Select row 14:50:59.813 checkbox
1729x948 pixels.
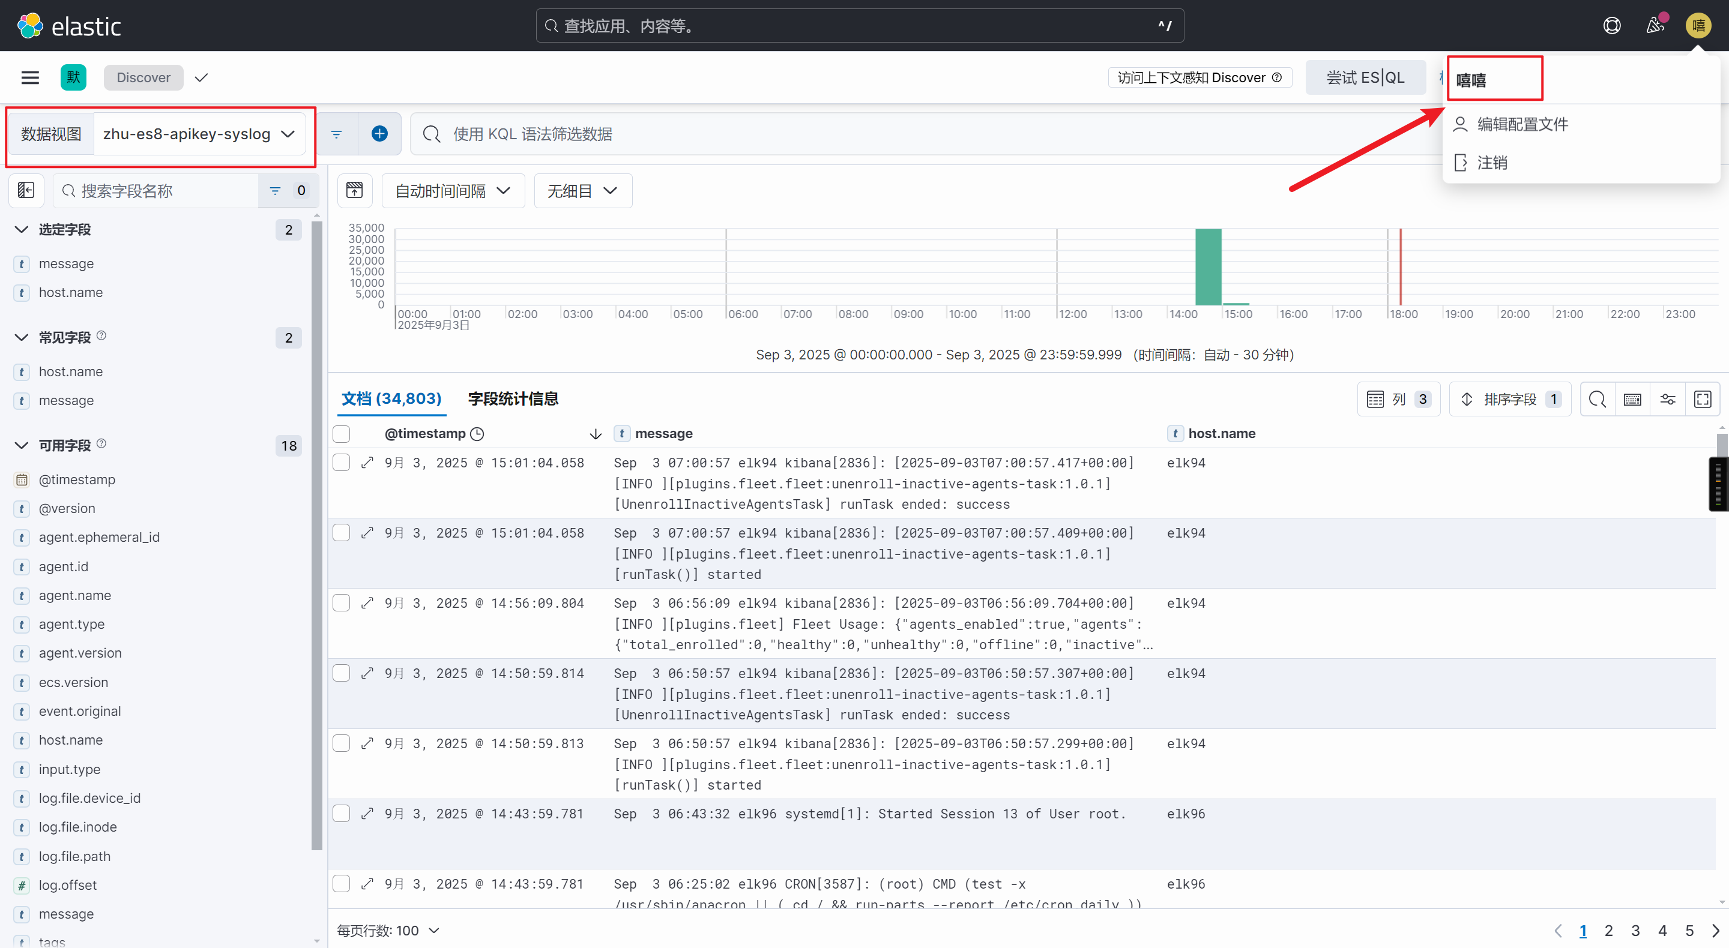pos(342,743)
